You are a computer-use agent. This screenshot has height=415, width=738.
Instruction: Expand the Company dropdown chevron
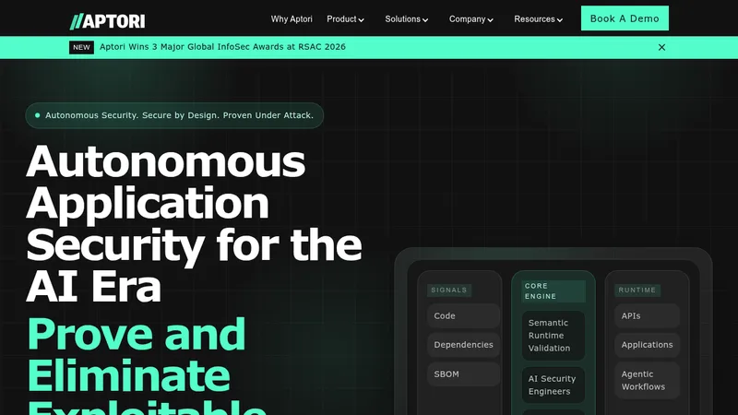(x=490, y=20)
